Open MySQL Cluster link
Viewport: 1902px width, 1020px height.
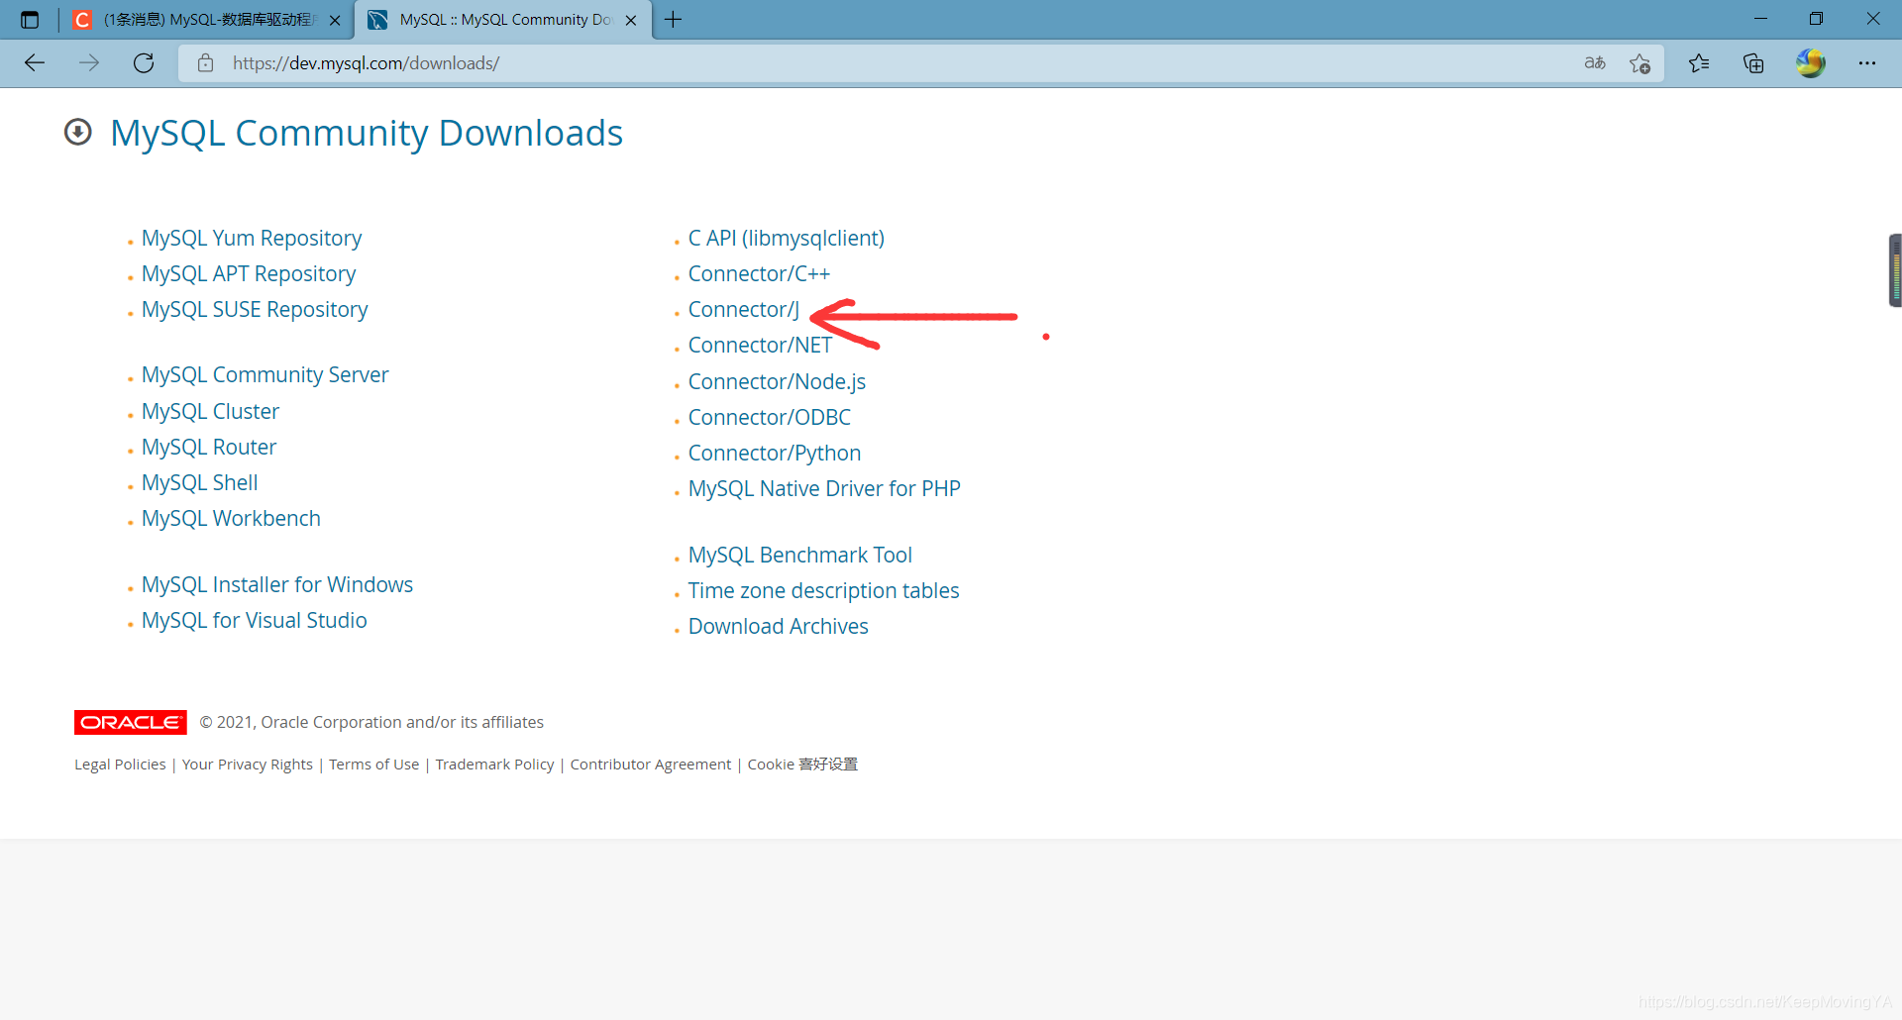coord(210,411)
